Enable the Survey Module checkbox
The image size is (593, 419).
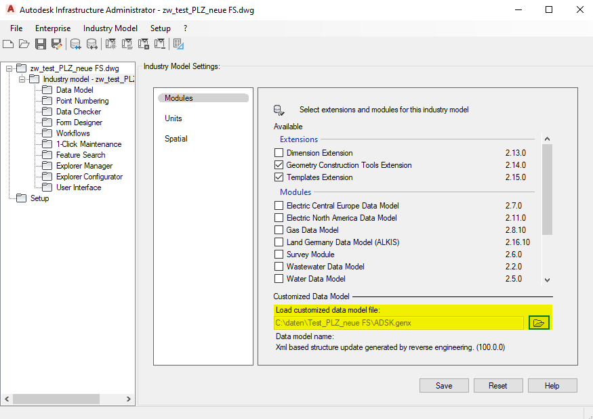(x=279, y=254)
